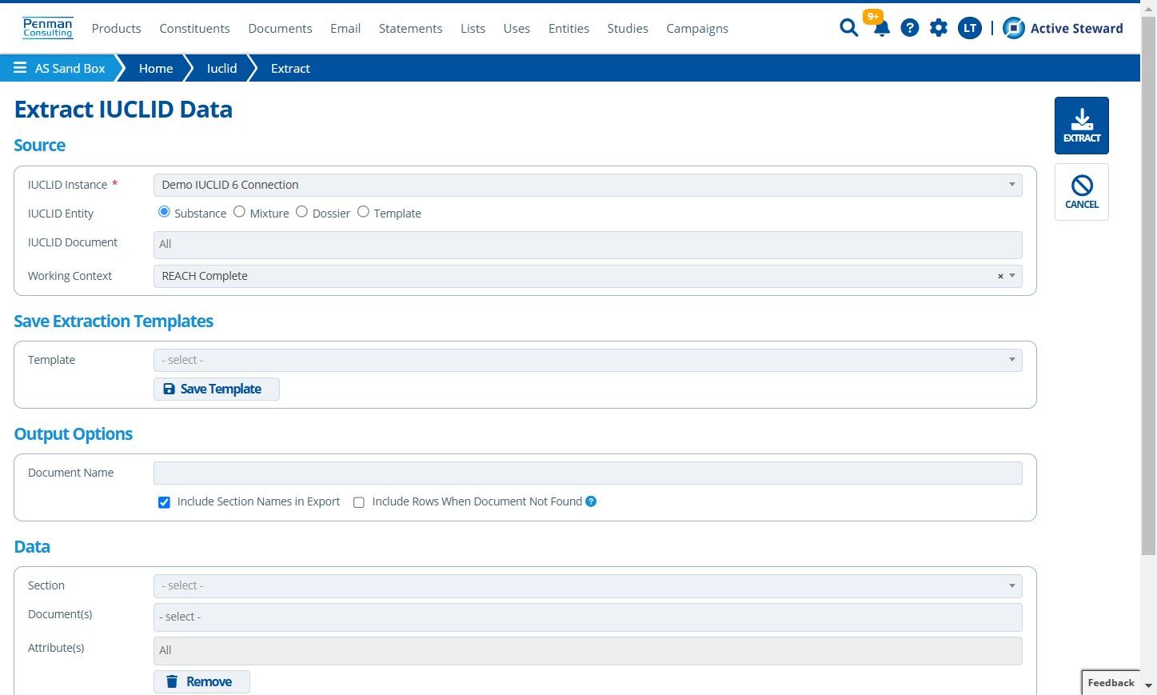Select the Template radio button

[363, 212]
